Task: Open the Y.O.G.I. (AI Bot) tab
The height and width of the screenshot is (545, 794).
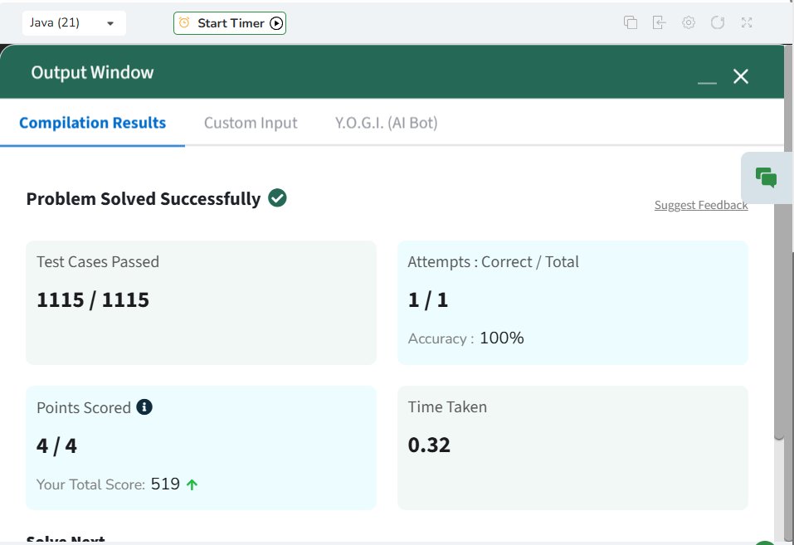Action: pos(386,123)
